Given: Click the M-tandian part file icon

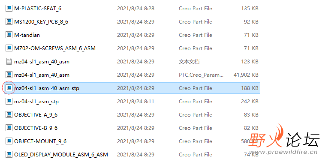Looking at the screenshot, I should (x=9, y=35).
